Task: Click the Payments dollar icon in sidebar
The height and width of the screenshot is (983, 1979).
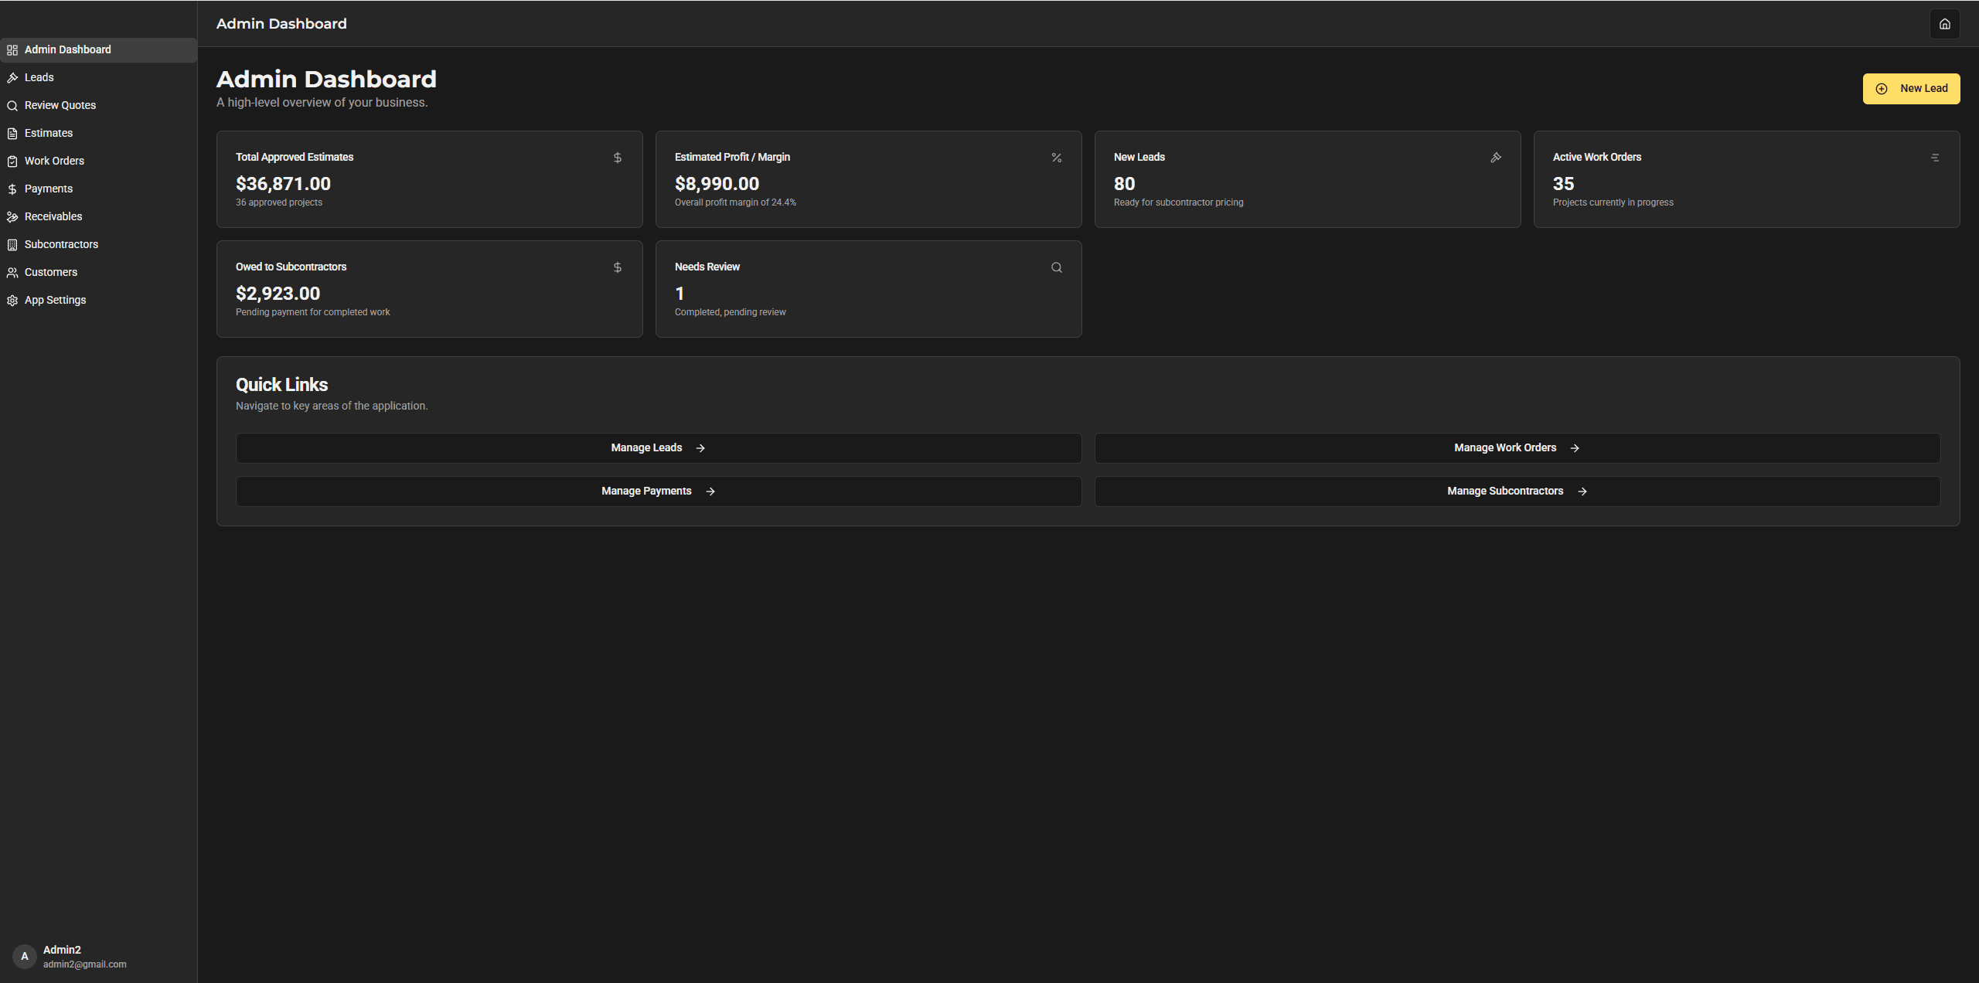Action: pos(12,189)
